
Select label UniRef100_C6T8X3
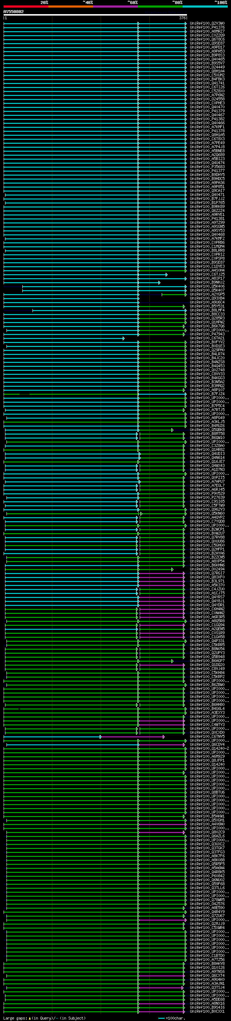click(207, 139)
